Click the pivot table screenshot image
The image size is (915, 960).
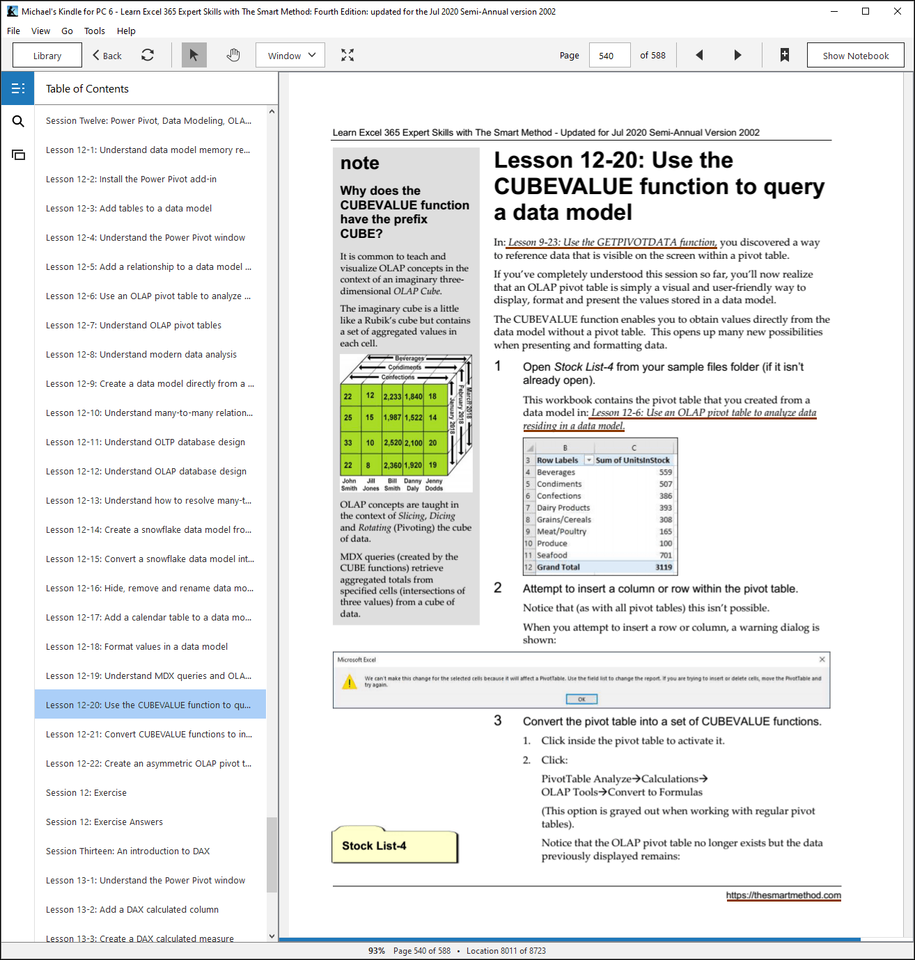pos(600,506)
